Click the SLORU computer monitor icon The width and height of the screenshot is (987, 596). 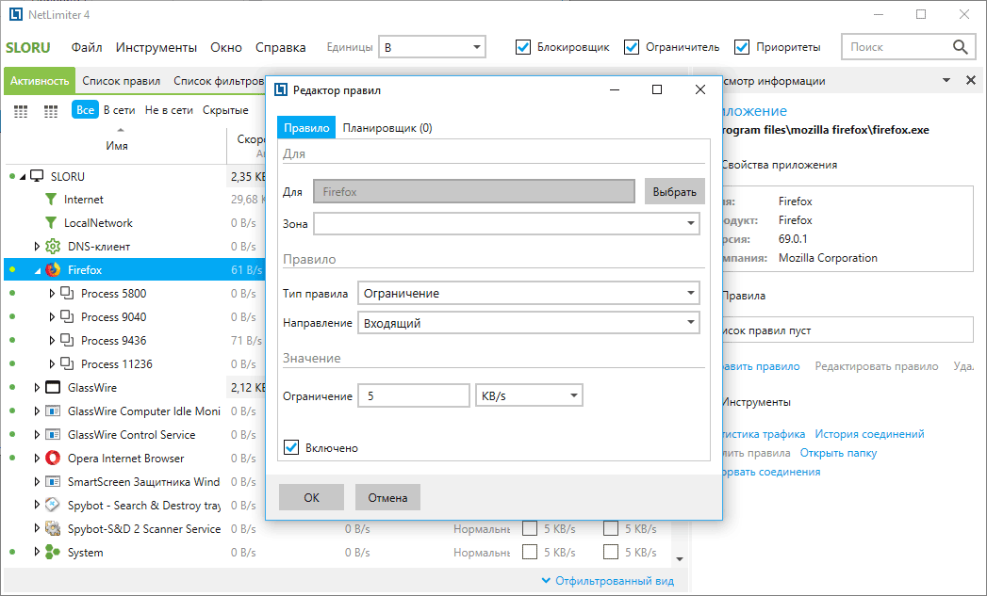click(37, 176)
